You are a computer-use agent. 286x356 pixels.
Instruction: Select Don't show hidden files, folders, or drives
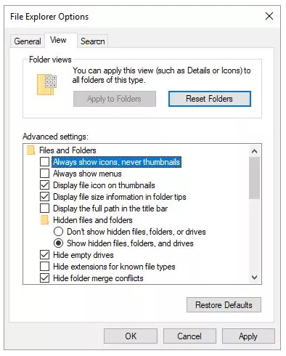[59, 232]
